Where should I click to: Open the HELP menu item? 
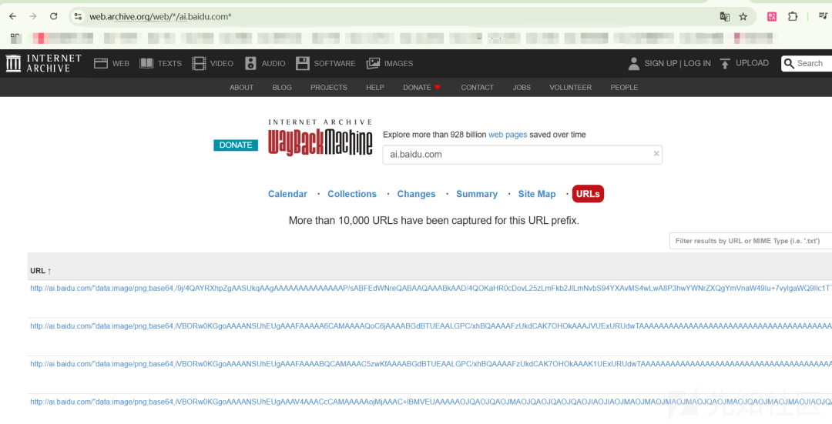coord(374,88)
